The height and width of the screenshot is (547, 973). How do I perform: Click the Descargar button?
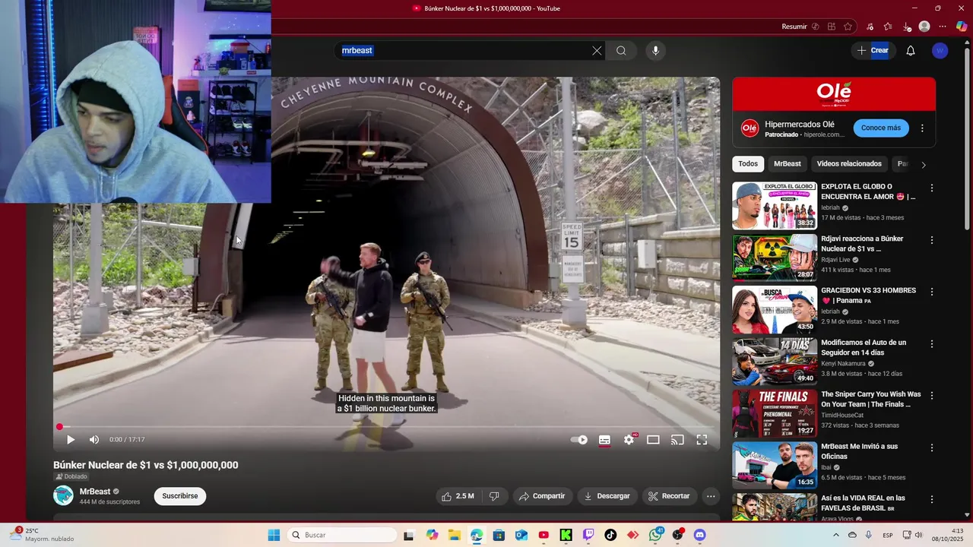(x=607, y=496)
